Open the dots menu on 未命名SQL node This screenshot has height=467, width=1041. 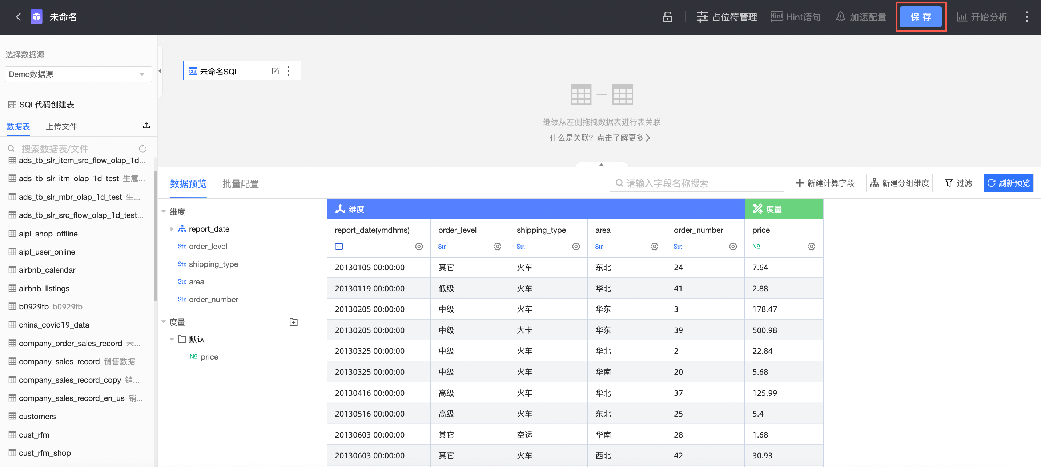click(289, 71)
